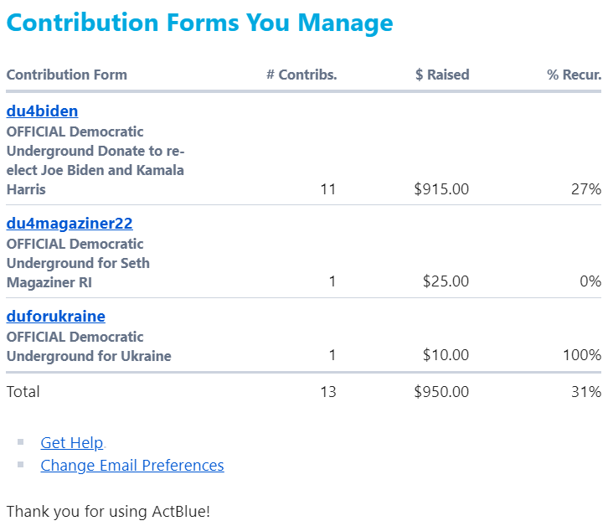Click the 100% recurring value for duforukraine
The height and width of the screenshot is (526, 608).
click(582, 356)
